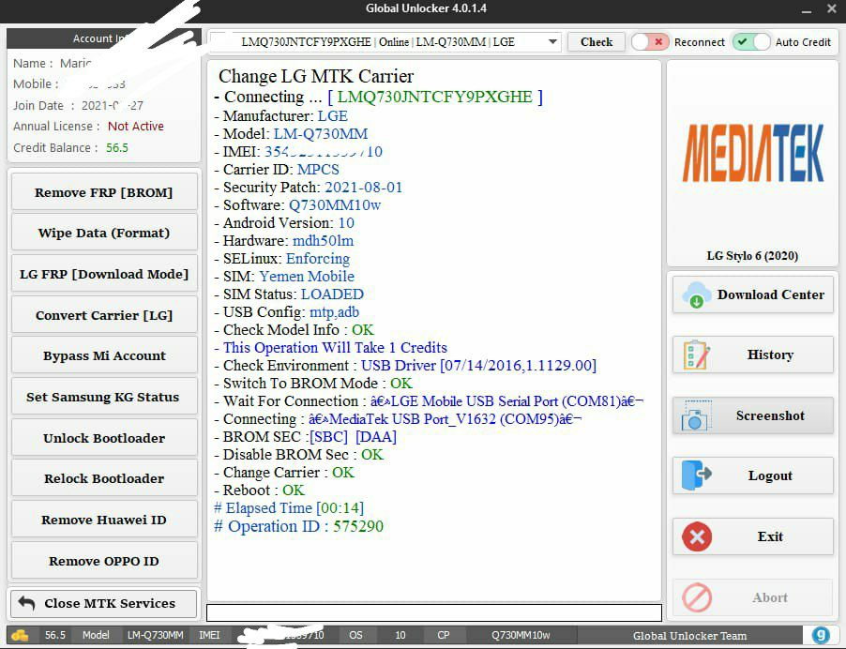Click the Logout label
The image size is (846, 649).
click(x=770, y=475)
